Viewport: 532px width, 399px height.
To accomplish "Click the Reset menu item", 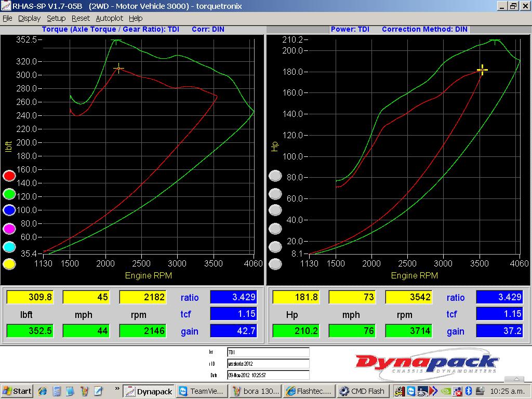I will [x=81, y=18].
